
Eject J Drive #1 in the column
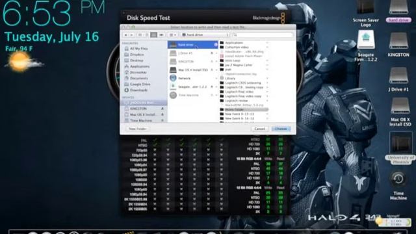click(212, 53)
